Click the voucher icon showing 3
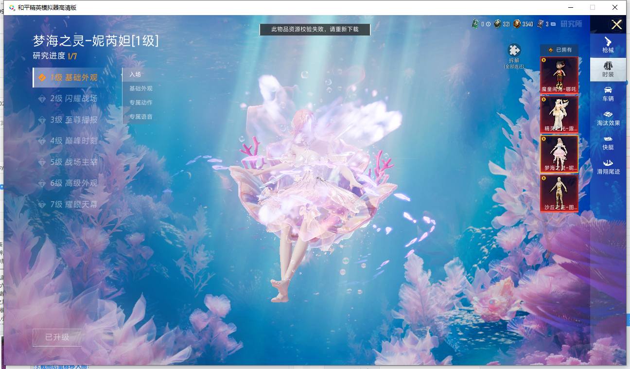Viewport: 630px width, 369px height. click(x=540, y=24)
